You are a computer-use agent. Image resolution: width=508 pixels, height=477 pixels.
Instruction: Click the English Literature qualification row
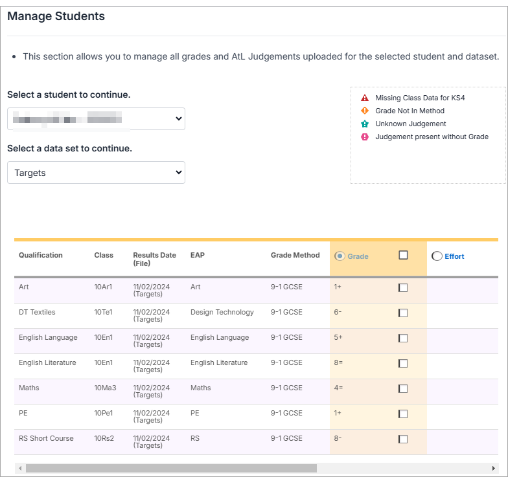(47, 363)
